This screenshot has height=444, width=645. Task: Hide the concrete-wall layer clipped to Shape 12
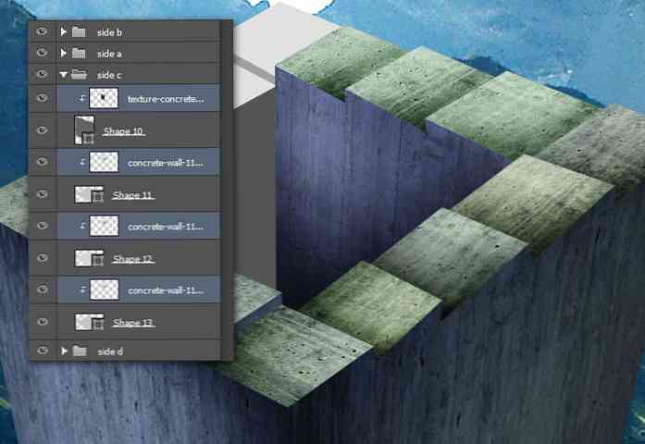click(x=42, y=226)
